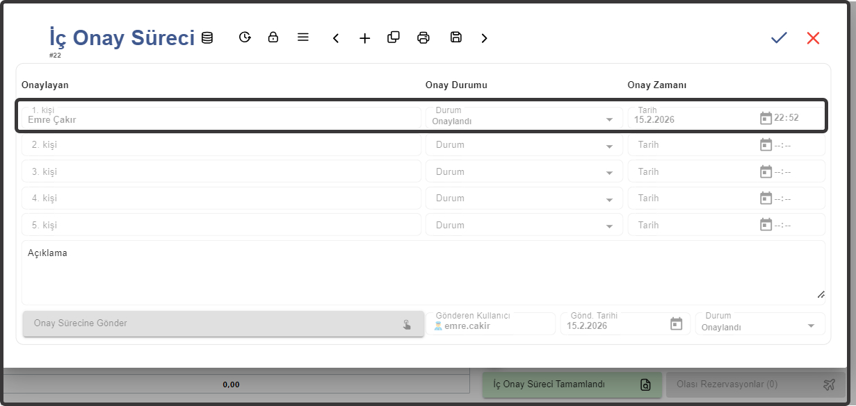Click the copy record icon
Screen dimensions: 856x406
point(394,37)
